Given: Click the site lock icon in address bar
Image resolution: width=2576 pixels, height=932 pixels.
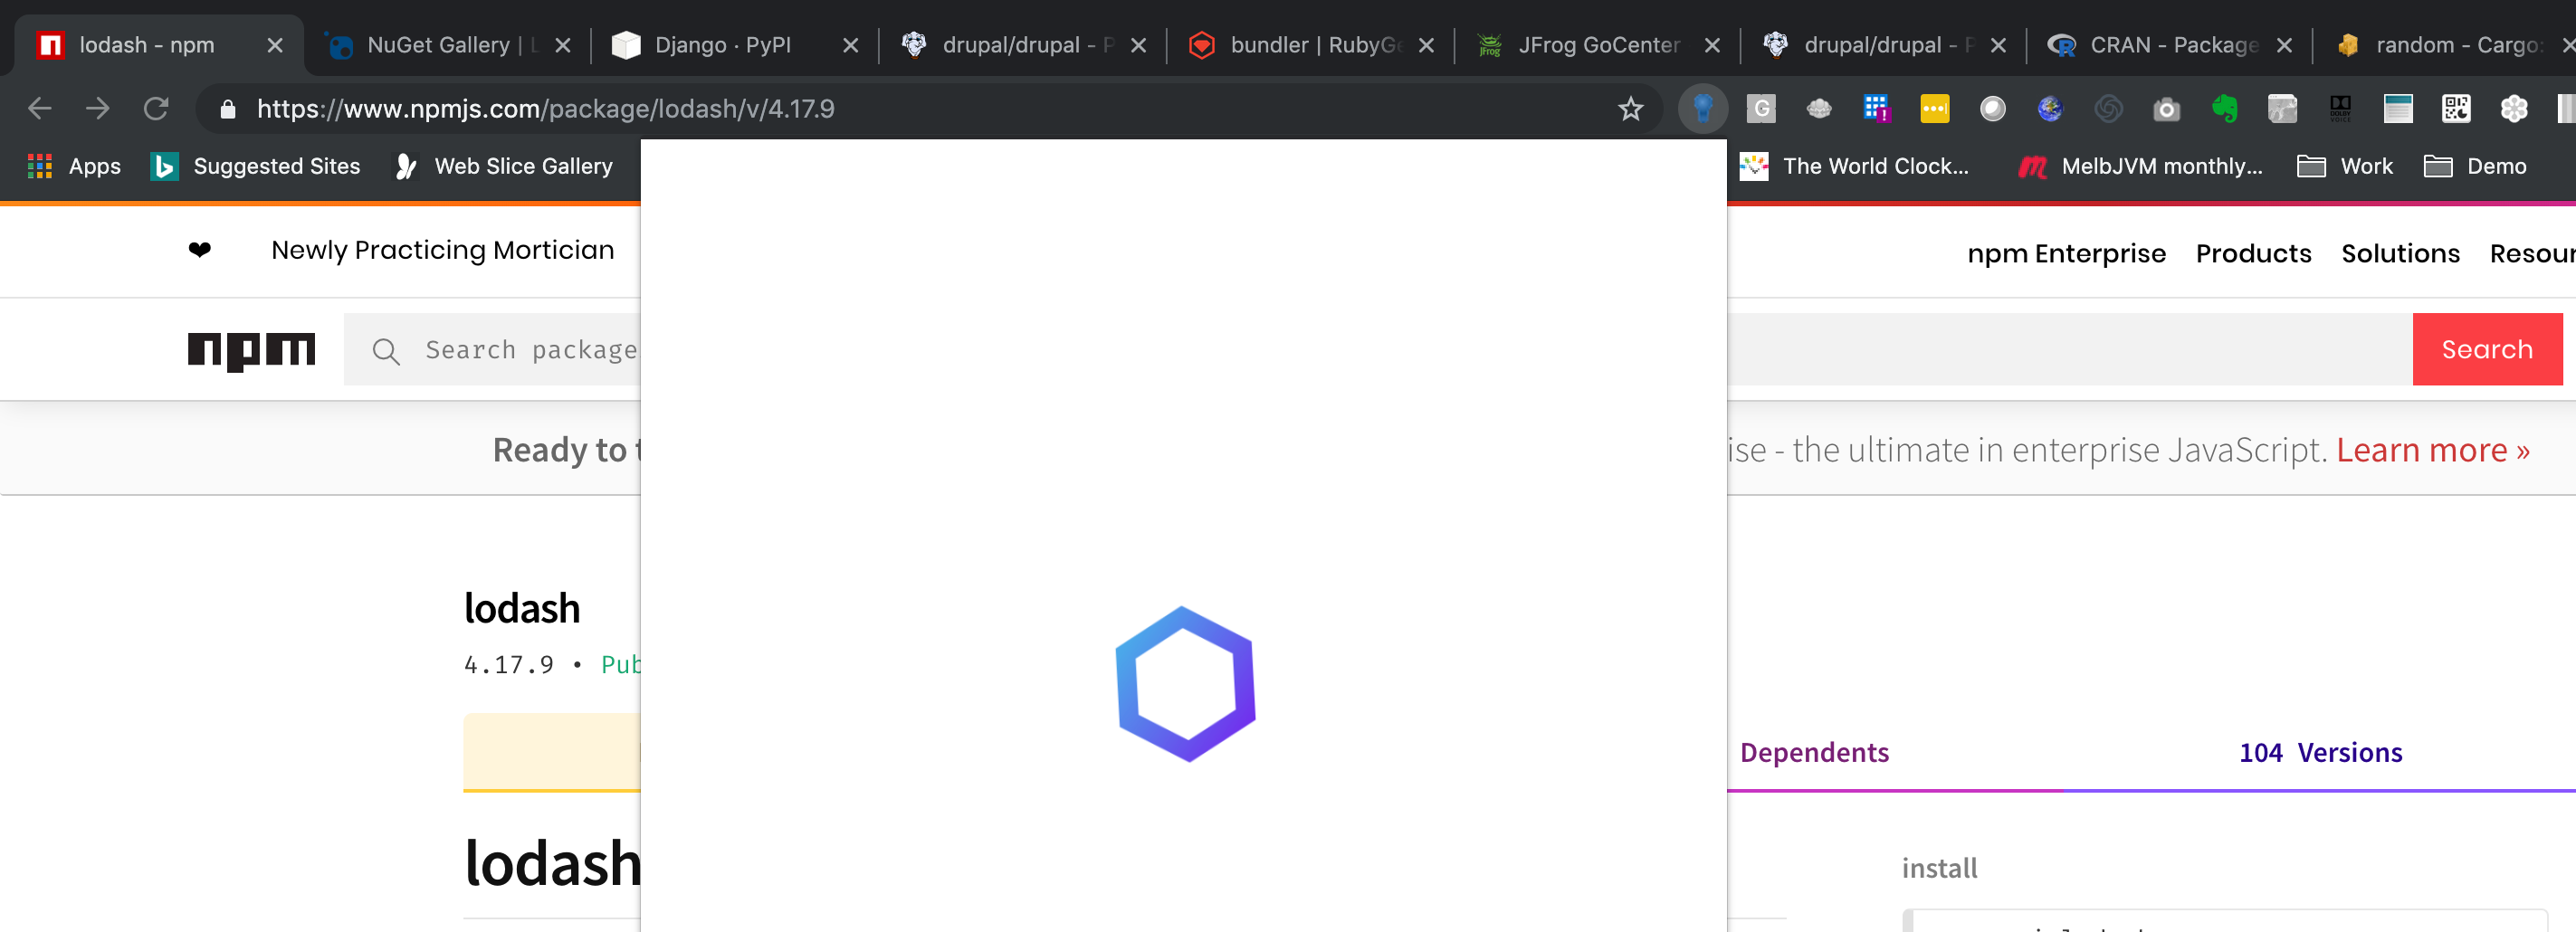Looking at the screenshot, I should pos(227,109).
